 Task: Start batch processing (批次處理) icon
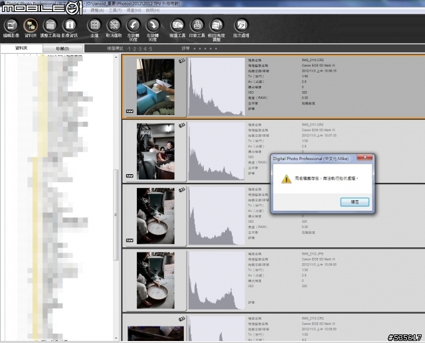(241, 28)
